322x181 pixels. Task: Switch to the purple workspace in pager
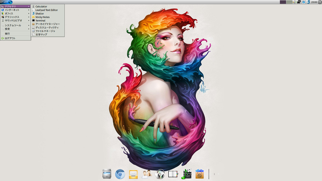pos(283,2)
